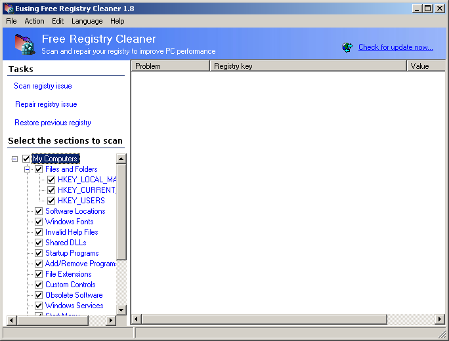Click right arrow of results horizontal scrollbar

point(440,319)
